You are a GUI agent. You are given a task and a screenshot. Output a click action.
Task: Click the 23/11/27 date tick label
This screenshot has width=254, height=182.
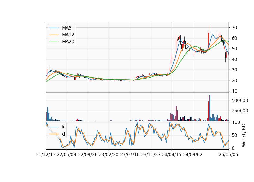pyautogui.click(x=151, y=155)
